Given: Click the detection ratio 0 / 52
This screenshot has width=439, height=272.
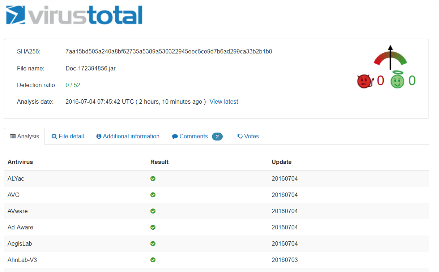Looking at the screenshot, I should pyautogui.click(x=73, y=85).
